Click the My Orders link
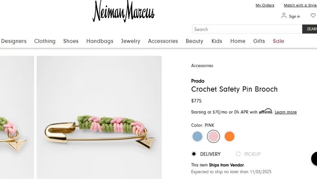The height and width of the screenshot is (179, 317). tap(265, 5)
